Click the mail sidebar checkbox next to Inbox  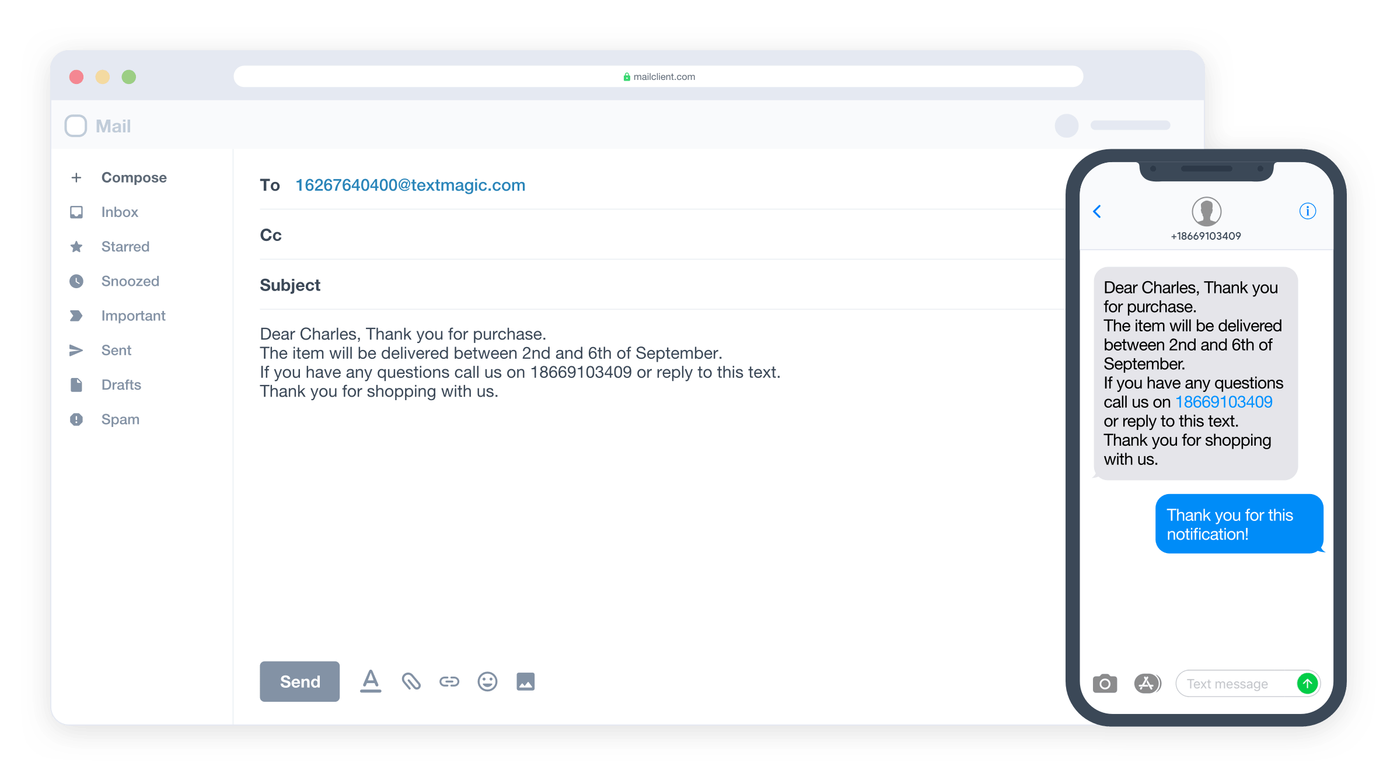[x=76, y=212]
